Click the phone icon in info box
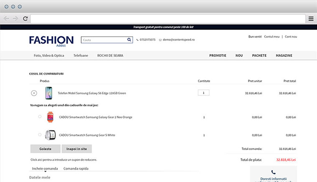 [x=273, y=172]
